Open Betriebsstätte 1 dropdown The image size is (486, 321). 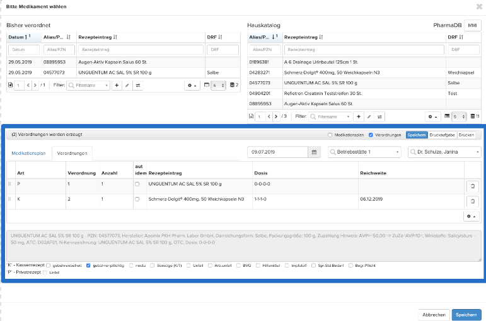tap(364, 152)
